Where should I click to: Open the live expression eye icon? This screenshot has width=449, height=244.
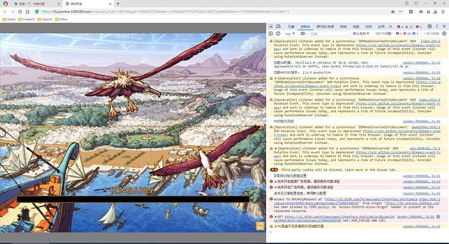point(303,34)
